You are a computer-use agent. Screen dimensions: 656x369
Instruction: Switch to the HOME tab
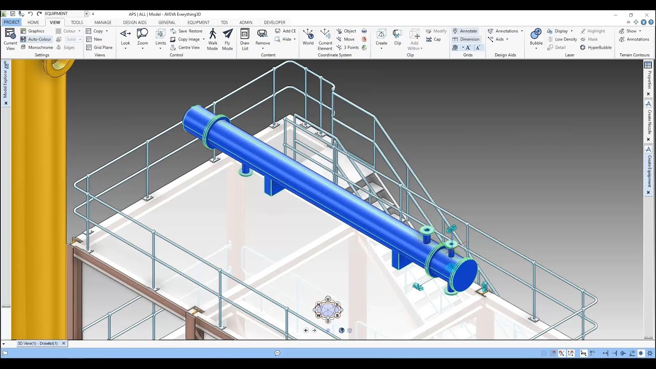coord(33,23)
